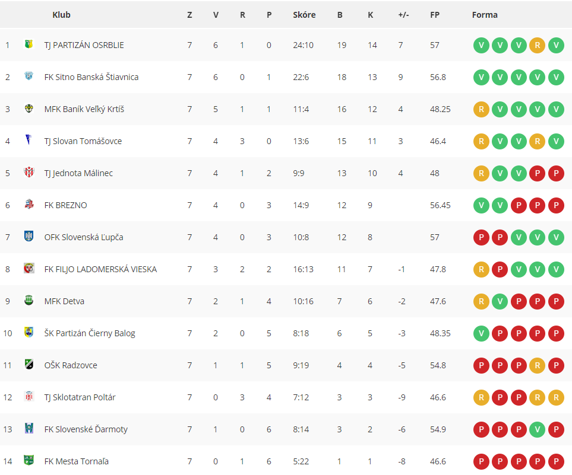Click the FK Mesta Tornaľa crest icon

click(29, 460)
